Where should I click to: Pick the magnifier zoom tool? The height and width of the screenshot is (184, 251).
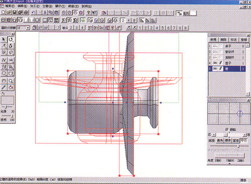click(11, 81)
